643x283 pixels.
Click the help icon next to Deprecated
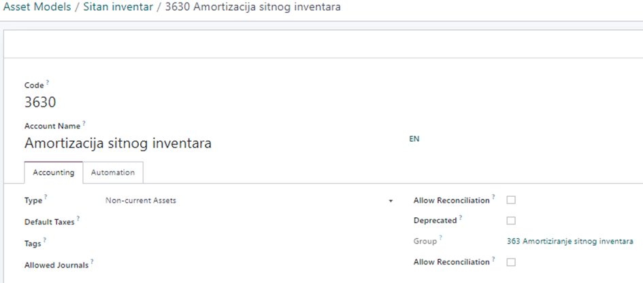pyautogui.click(x=461, y=219)
